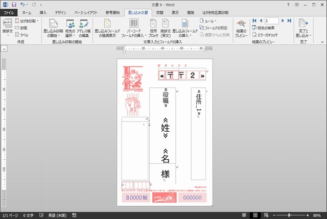The height and width of the screenshot is (219, 327).
Task: Go to last record
Action: 289,20
